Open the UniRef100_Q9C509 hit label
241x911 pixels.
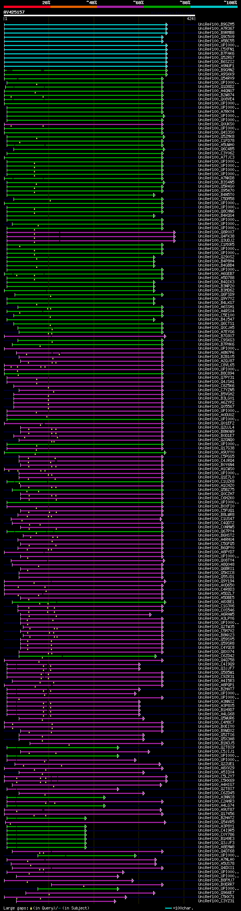[x=216, y=37]
